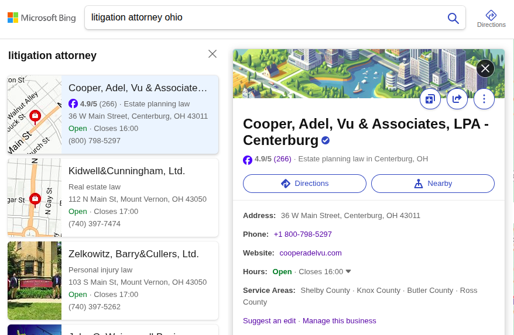The width and height of the screenshot is (514, 335).
Task: Click the Real estate law label
Action: point(94,187)
